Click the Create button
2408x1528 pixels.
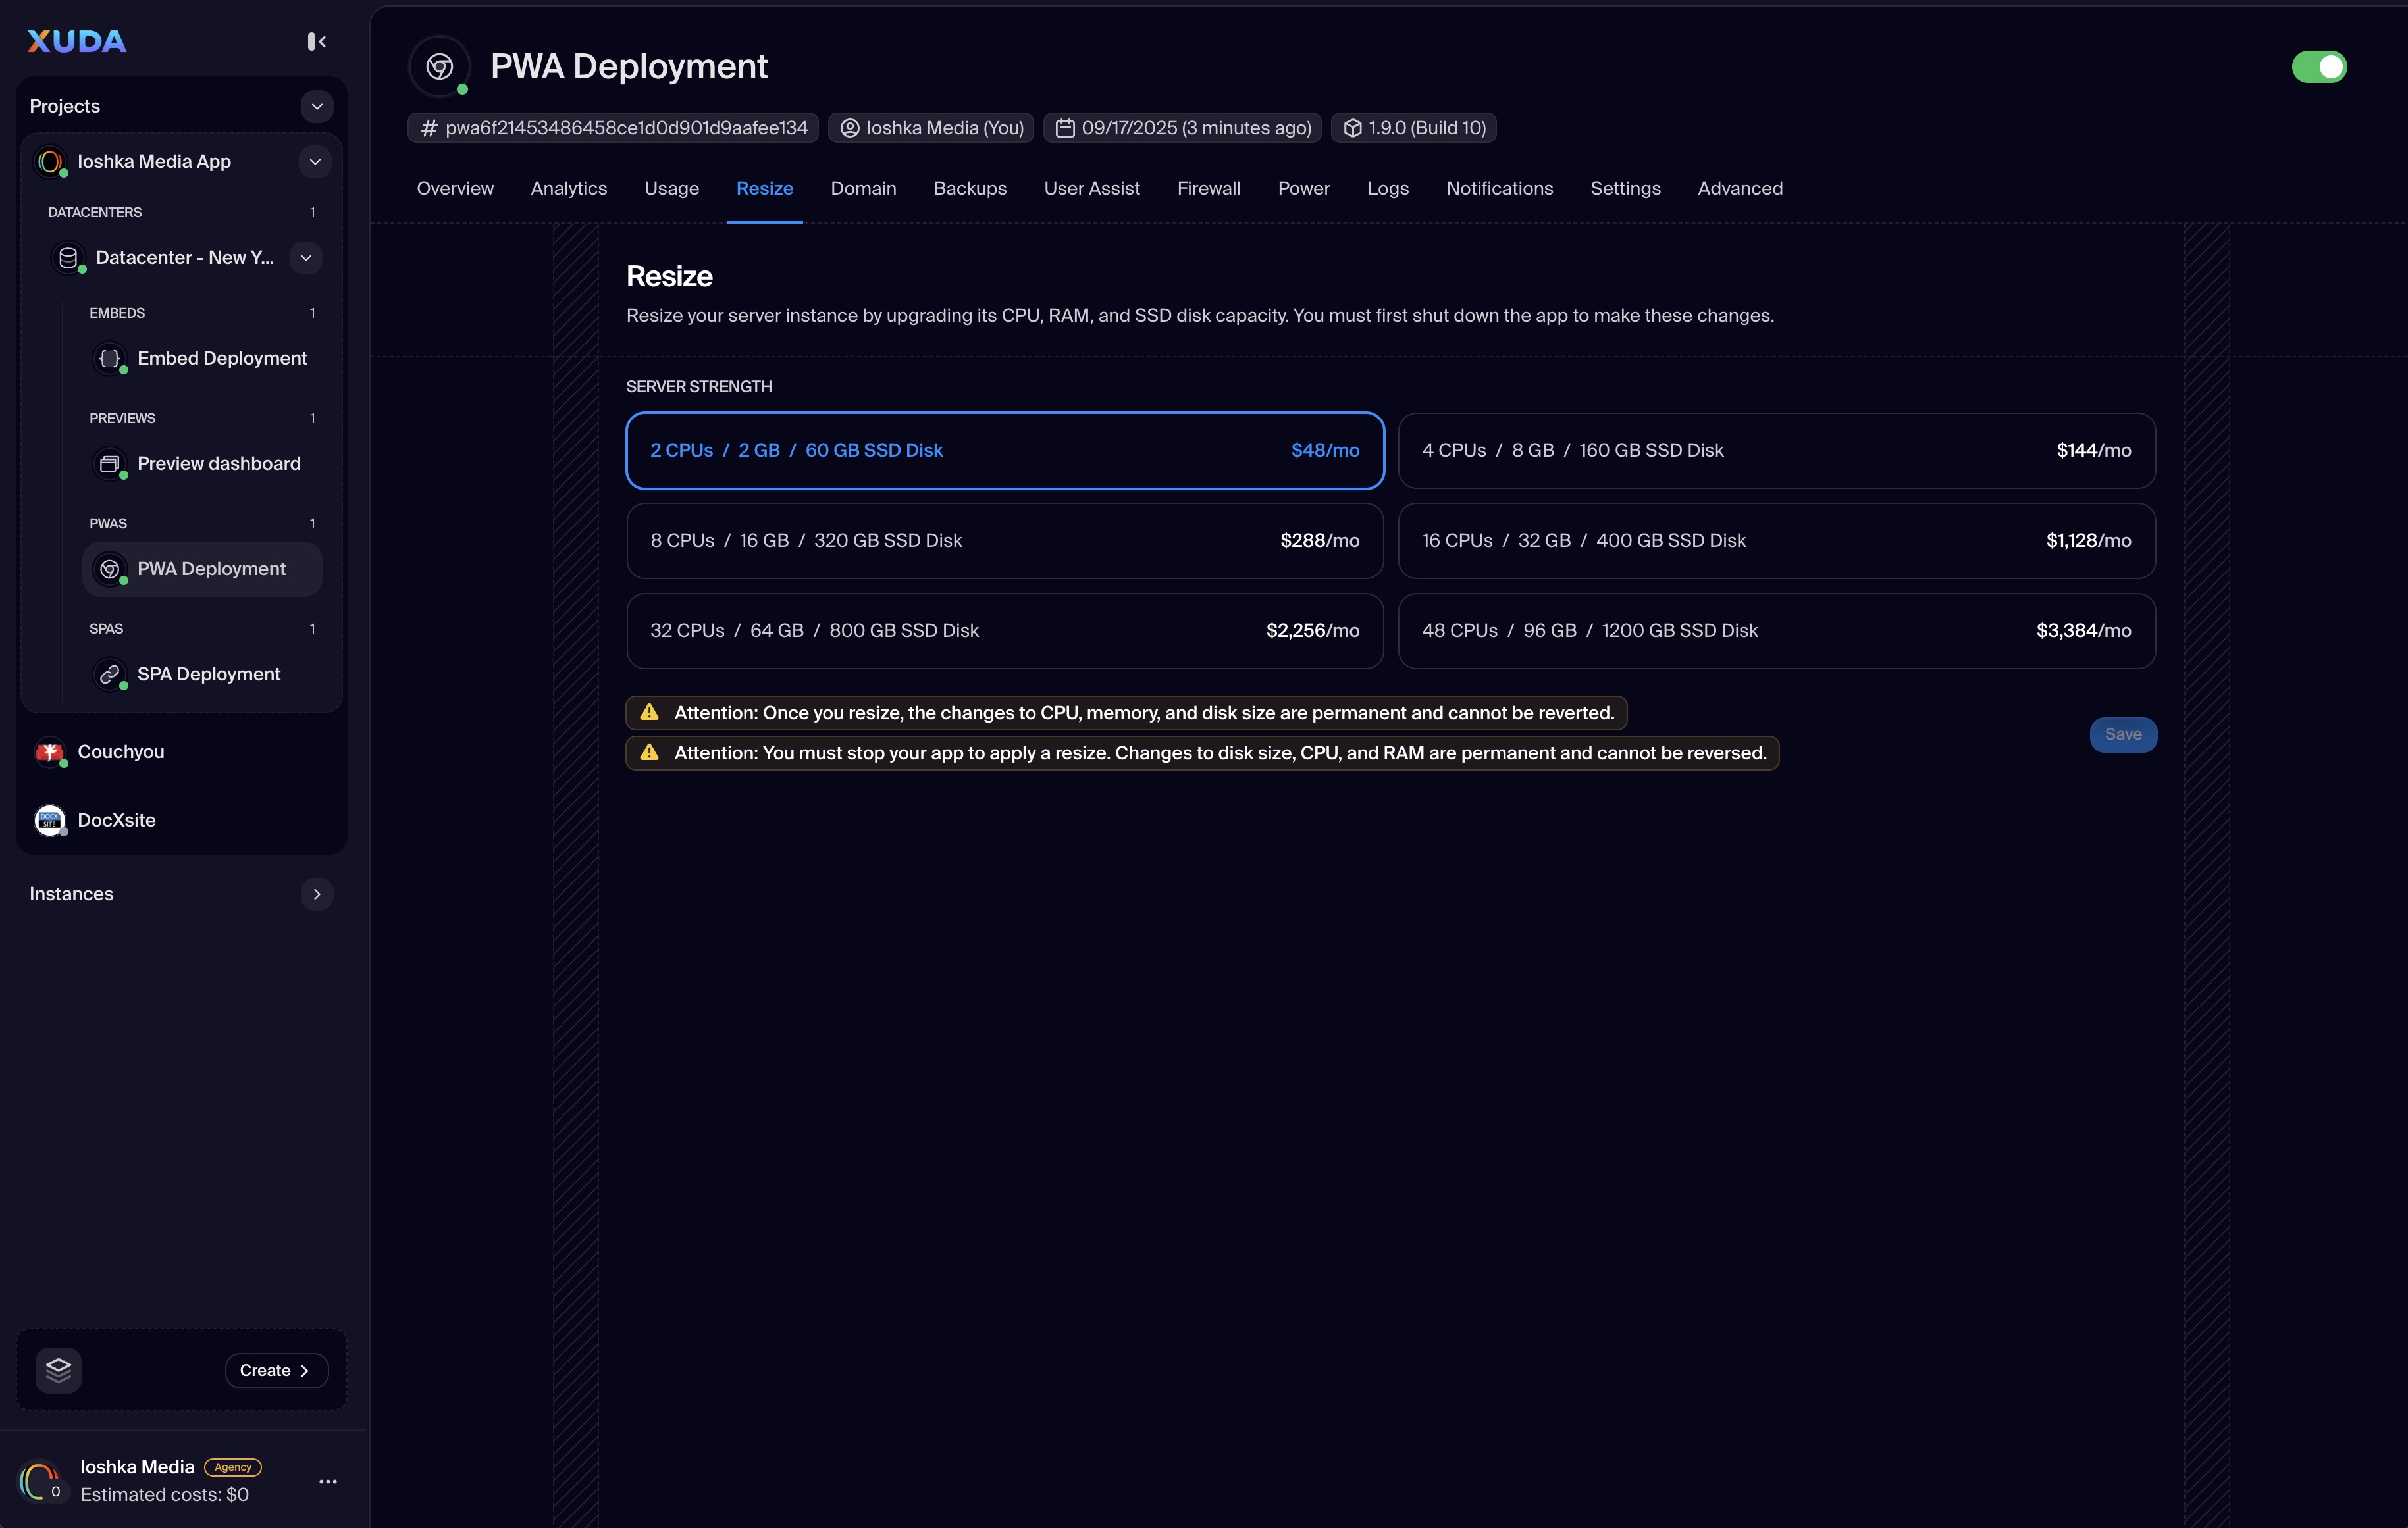tap(275, 1370)
